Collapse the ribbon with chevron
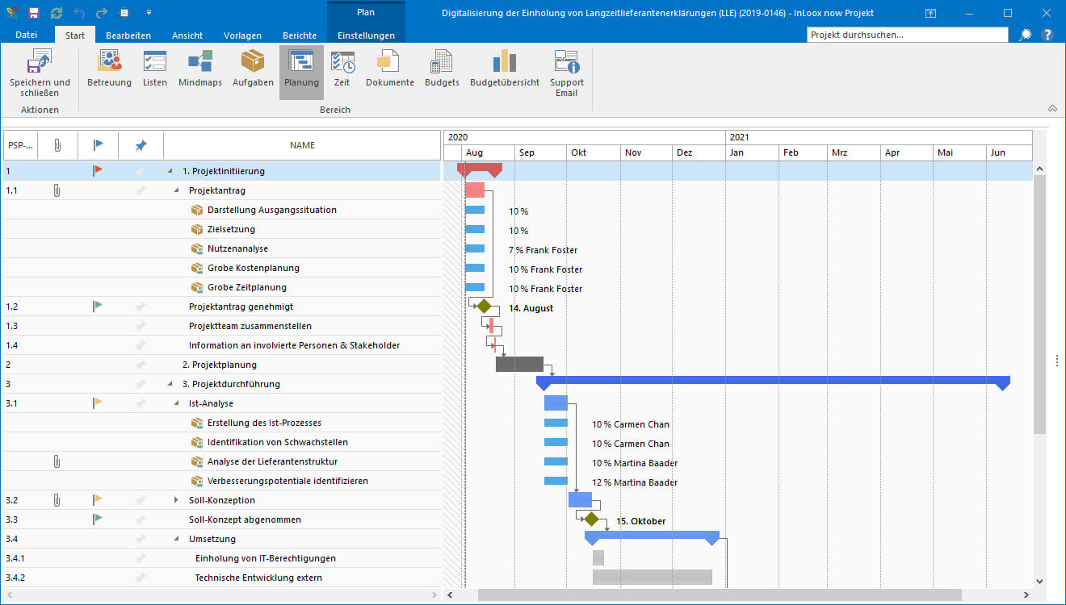The image size is (1066, 605). pyautogui.click(x=1052, y=108)
